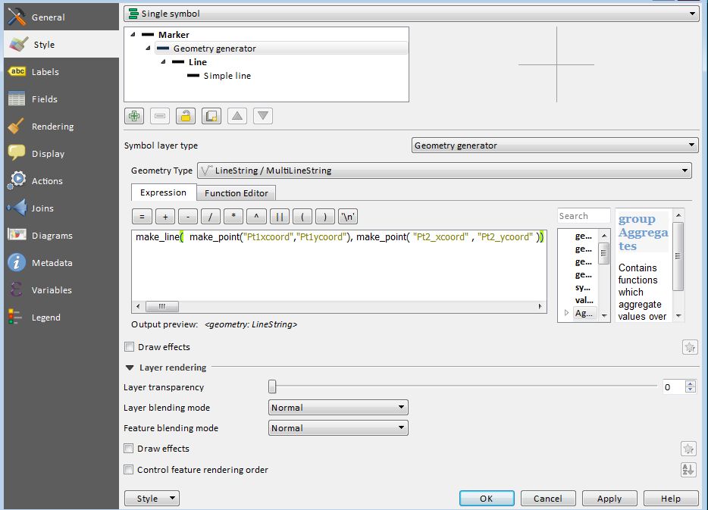Click the Cancel button
The image size is (708, 510).
pos(548,499)
